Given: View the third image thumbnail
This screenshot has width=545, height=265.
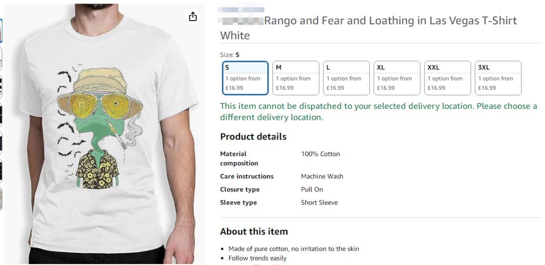Looking at the screenshot, I should point(1,87).
